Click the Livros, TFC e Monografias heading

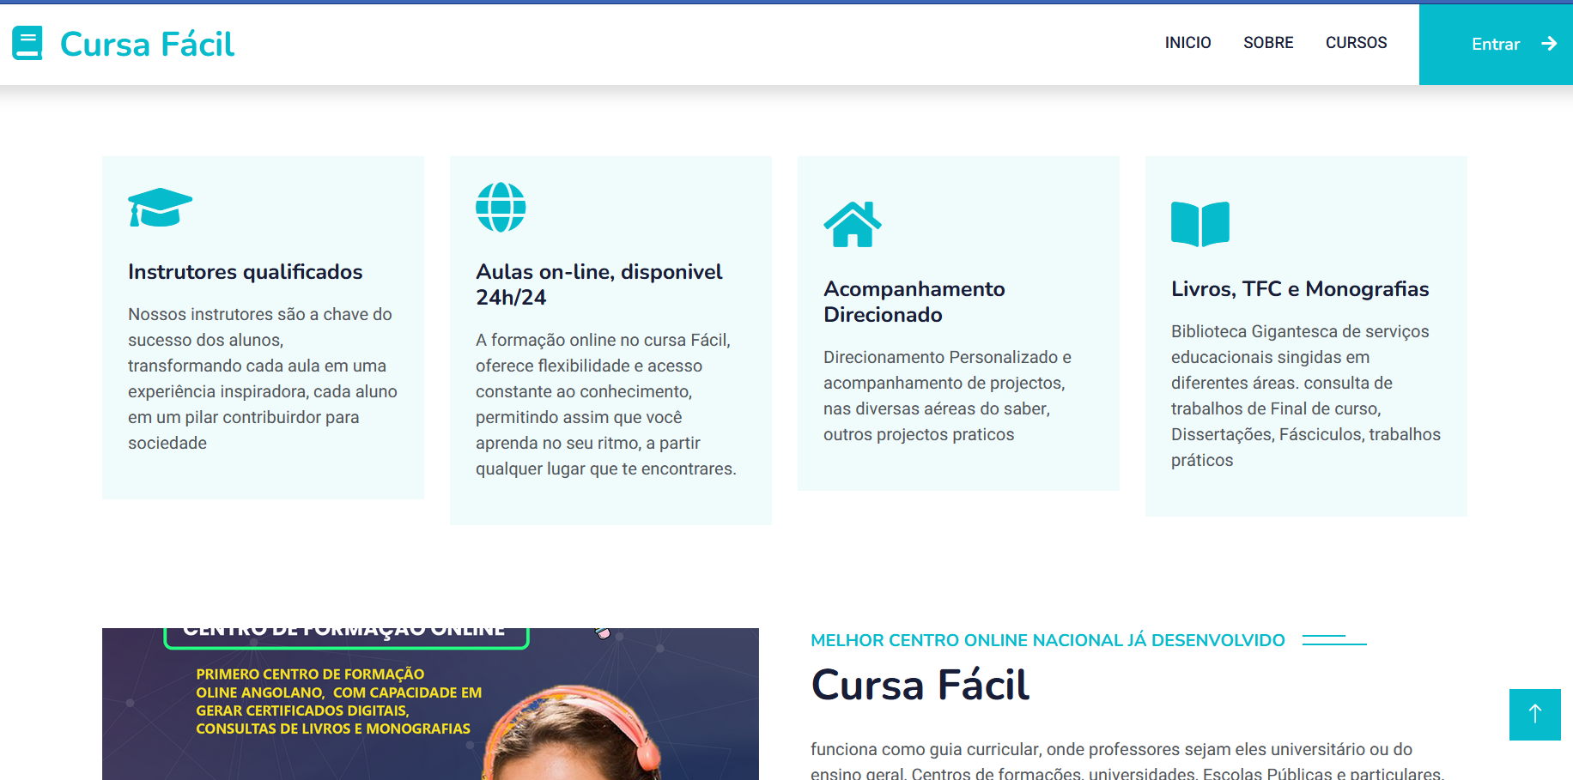click(1299, 289)
